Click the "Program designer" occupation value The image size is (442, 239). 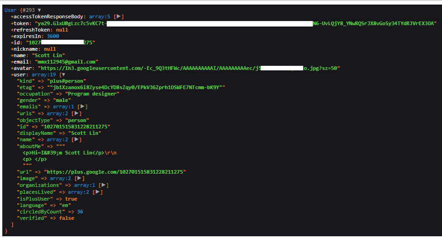92,94
